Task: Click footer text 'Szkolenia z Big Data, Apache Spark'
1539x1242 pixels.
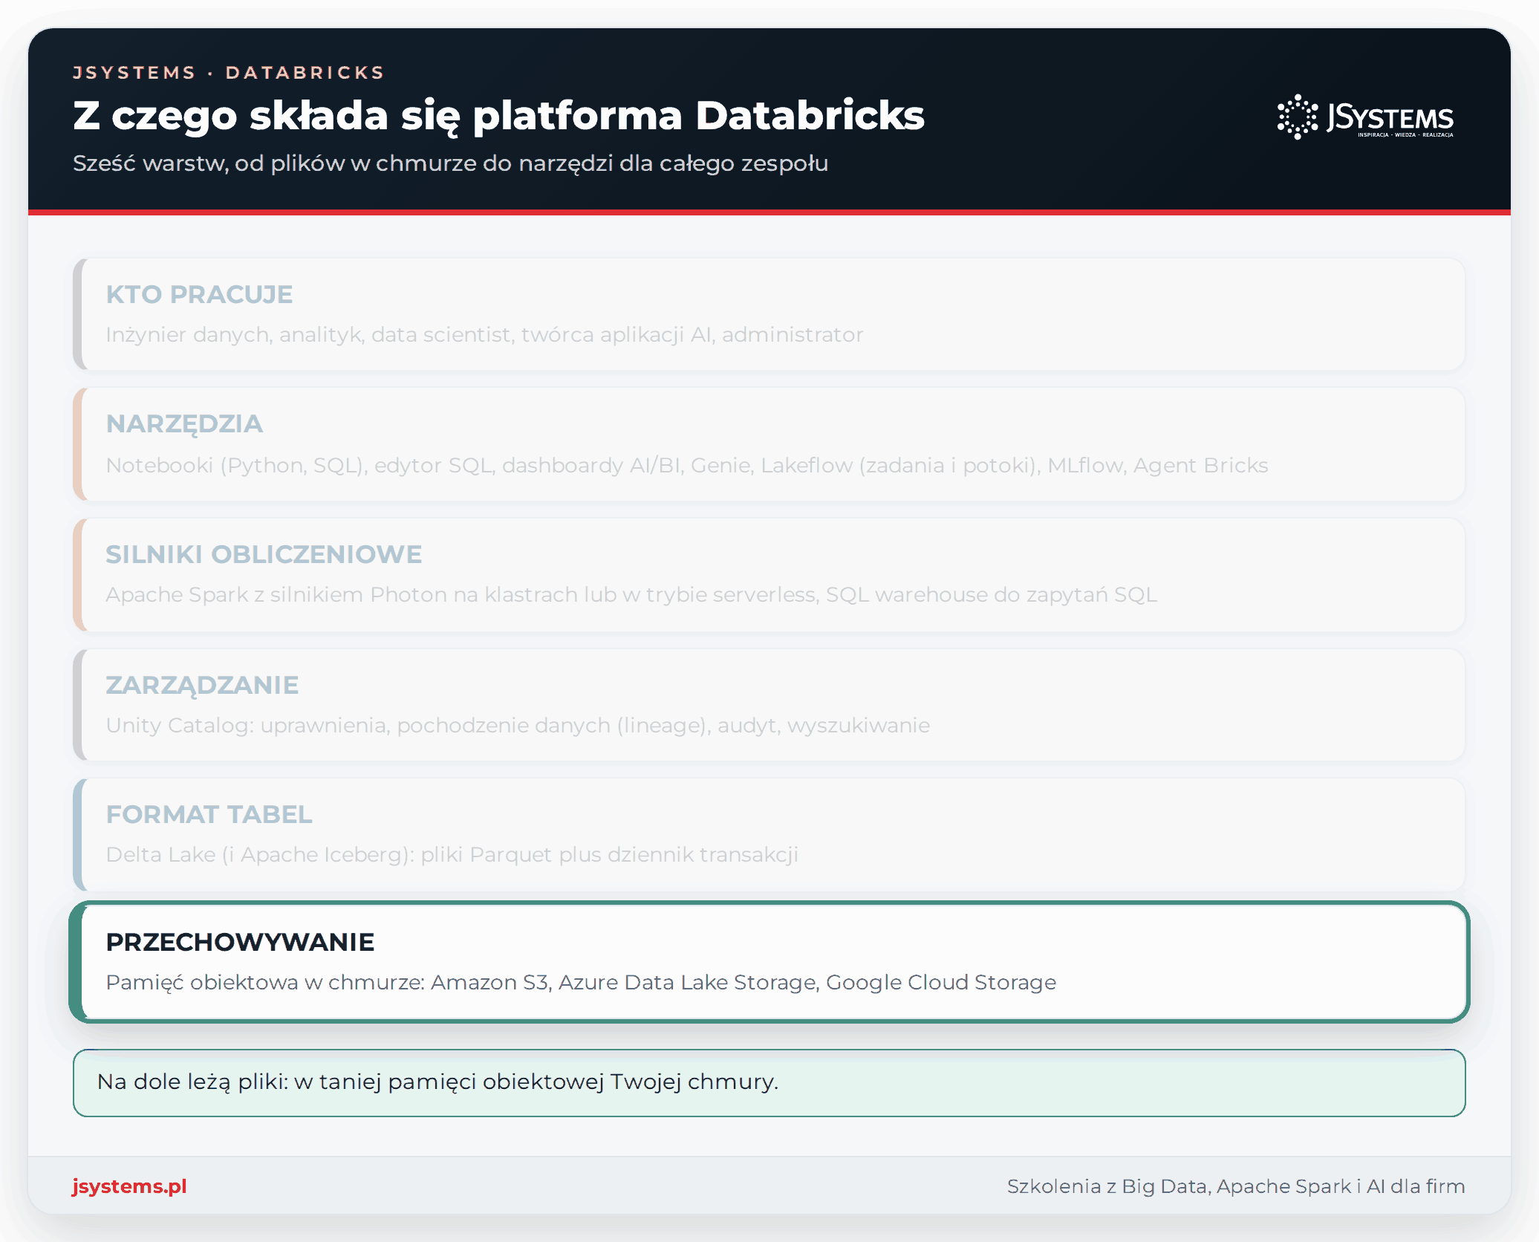Action: (x=1236, y=1186)
